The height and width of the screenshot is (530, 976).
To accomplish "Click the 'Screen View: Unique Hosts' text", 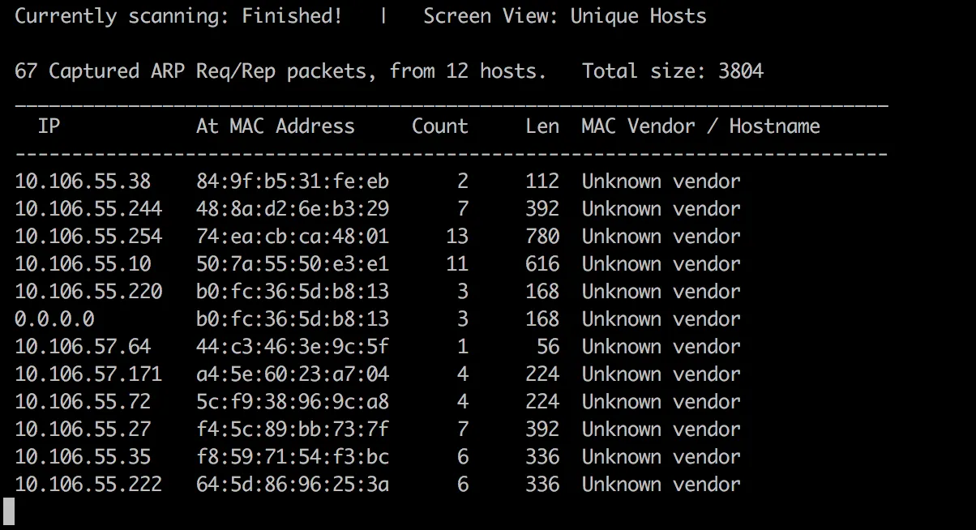I will [564, 16].
